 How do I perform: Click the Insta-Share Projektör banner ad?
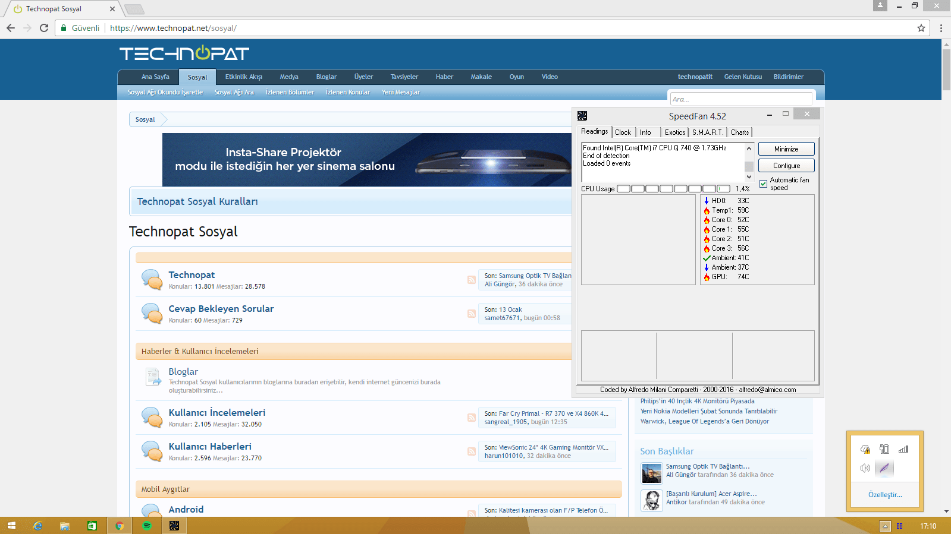pos(367,160)
